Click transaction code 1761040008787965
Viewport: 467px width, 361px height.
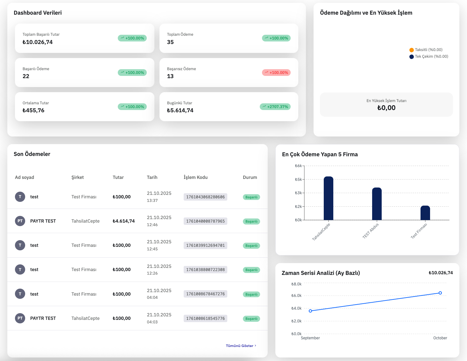pos(205,221)
